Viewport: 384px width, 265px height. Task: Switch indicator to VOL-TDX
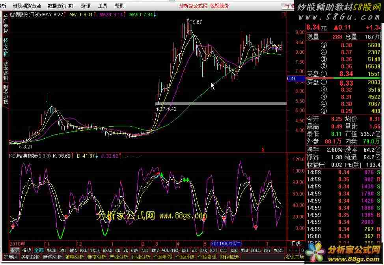click(170, 250)
